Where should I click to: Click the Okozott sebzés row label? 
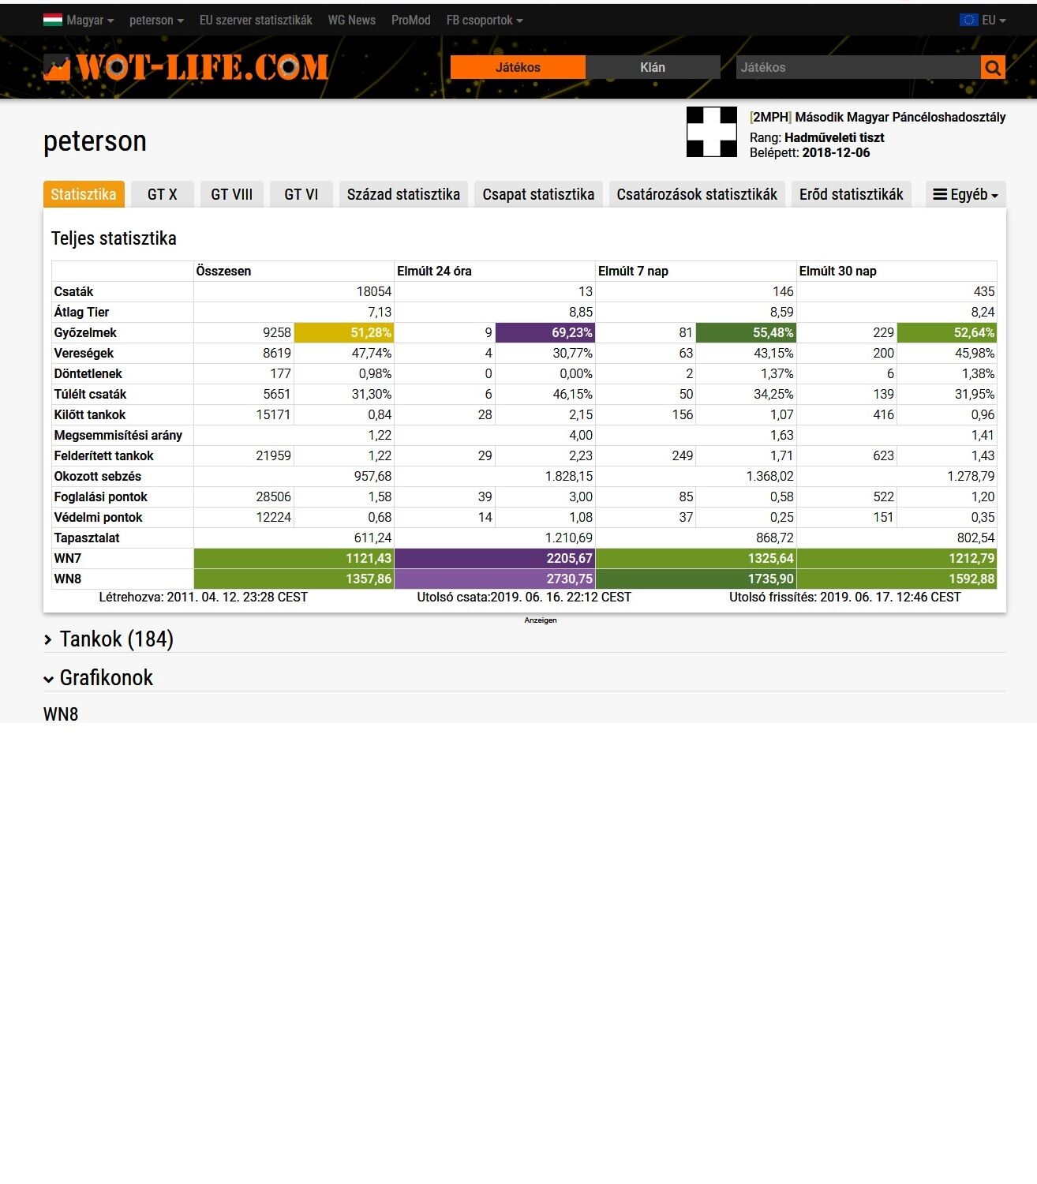click(x=98, y=476)
